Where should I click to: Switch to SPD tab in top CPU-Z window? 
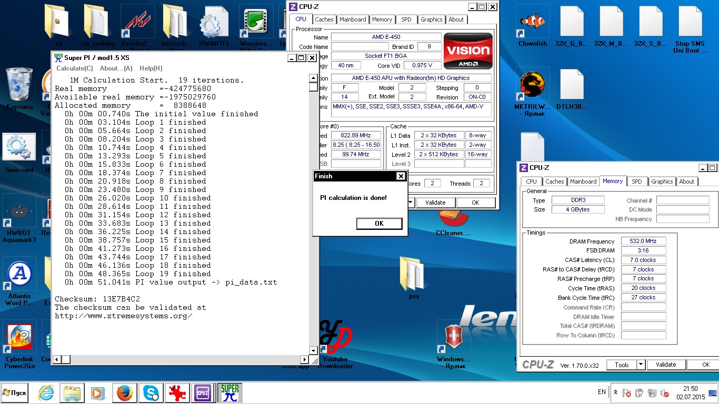406,19
